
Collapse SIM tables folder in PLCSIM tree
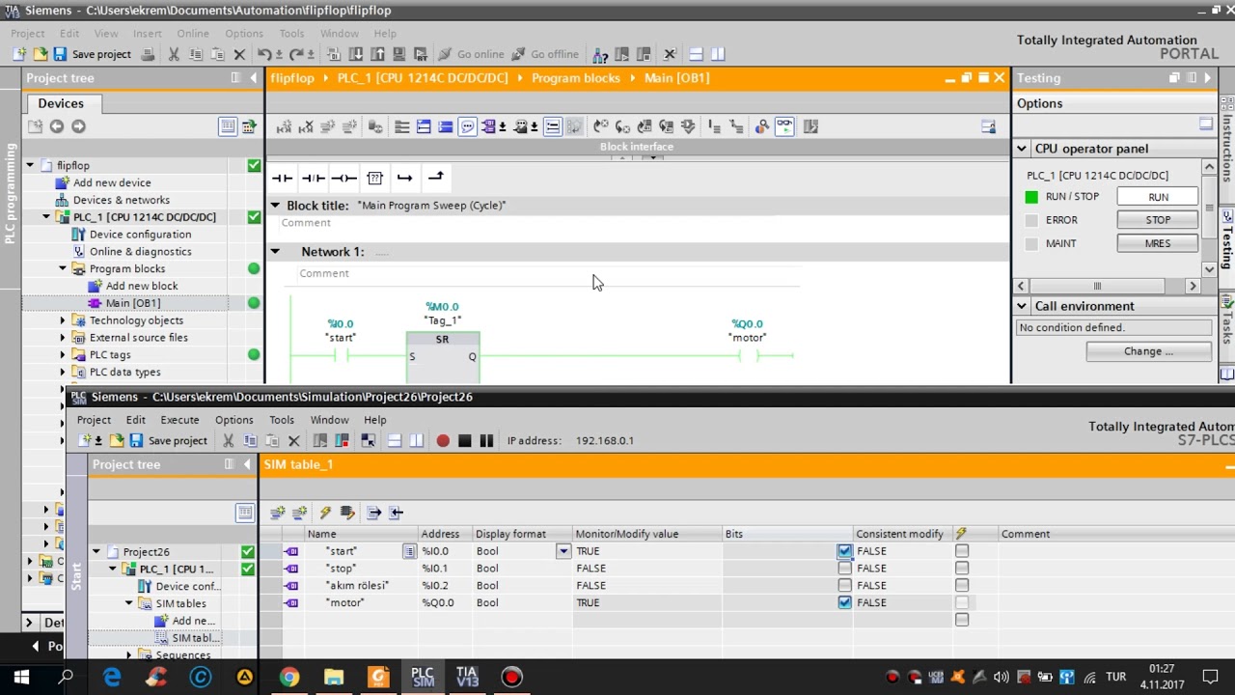(129, 603)
